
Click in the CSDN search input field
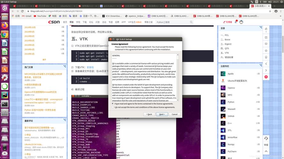[x=172, y=22]
